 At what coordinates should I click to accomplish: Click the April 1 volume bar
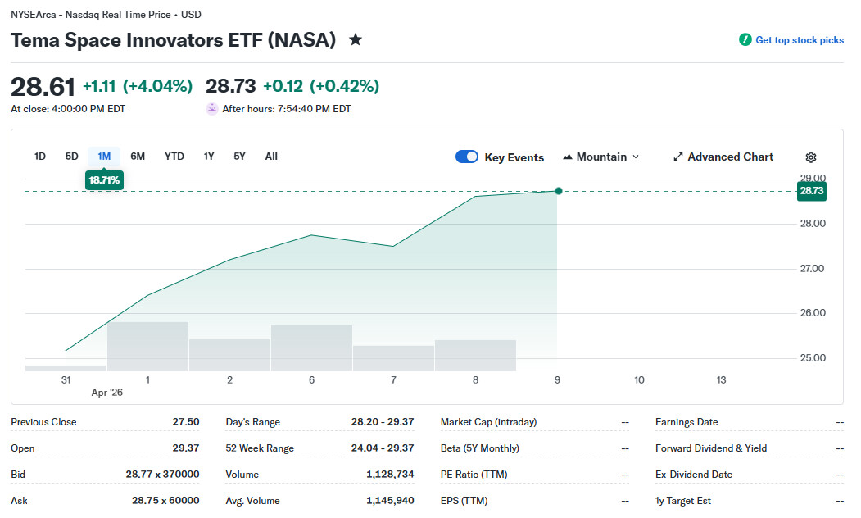[x=147, y=346]
